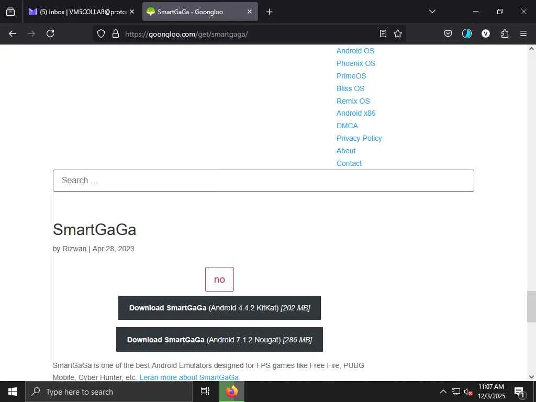Show hidden system tray icons
The height and width of the screenshot is (402, 536).
[443, 392]
